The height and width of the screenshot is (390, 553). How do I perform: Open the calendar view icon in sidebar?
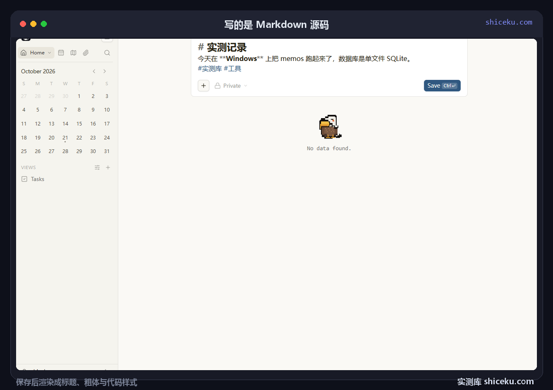61,53
